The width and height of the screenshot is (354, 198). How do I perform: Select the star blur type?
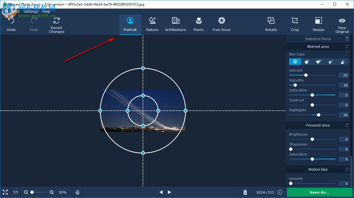[331, 62]
